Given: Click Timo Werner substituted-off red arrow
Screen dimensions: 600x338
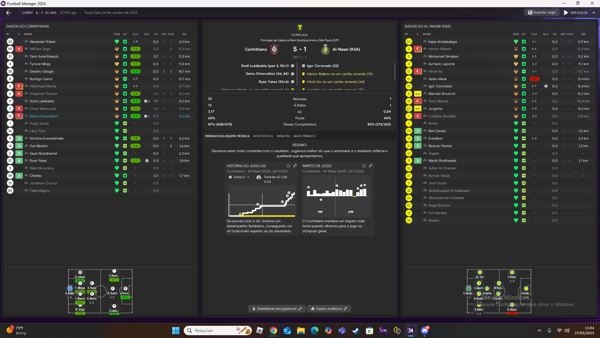Looking at the screenshot, I should point(418,101).
